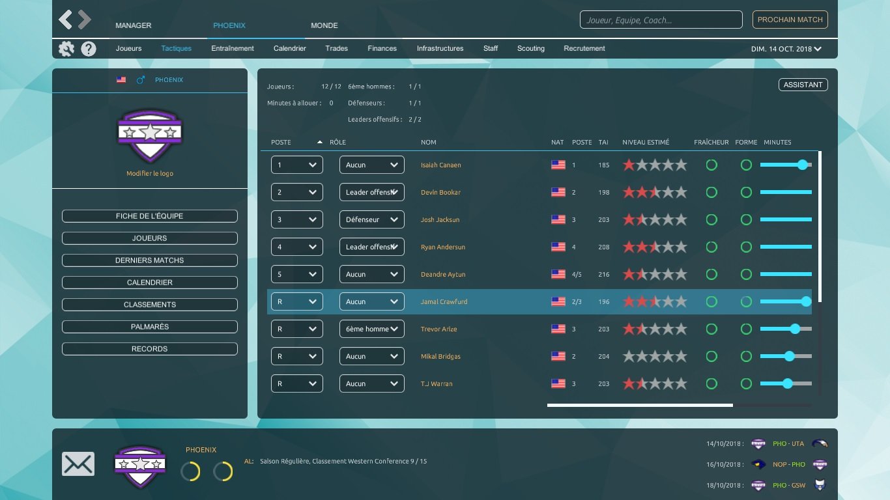The image size is (890, 500).
Task: Open the position dropdown for Isaiah Canaen
Action: tap(296, 165)
